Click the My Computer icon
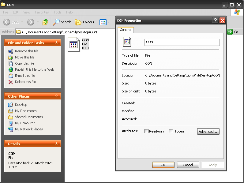The width and height of the screenshot is (244, 183). 11,123
